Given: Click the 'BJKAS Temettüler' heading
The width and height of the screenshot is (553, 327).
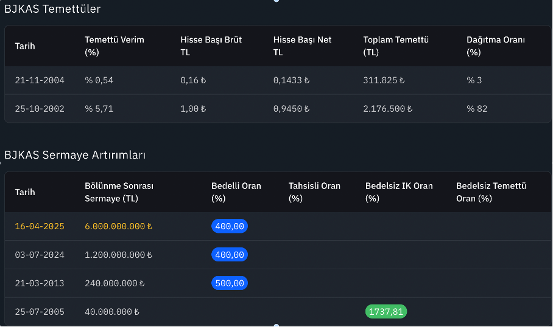Looking at the screenshot, I should pyautogui.click(x=52, y=9).
